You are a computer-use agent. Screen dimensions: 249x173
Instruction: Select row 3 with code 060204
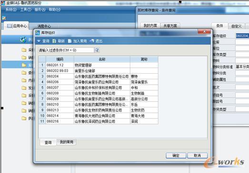(98, 77)
